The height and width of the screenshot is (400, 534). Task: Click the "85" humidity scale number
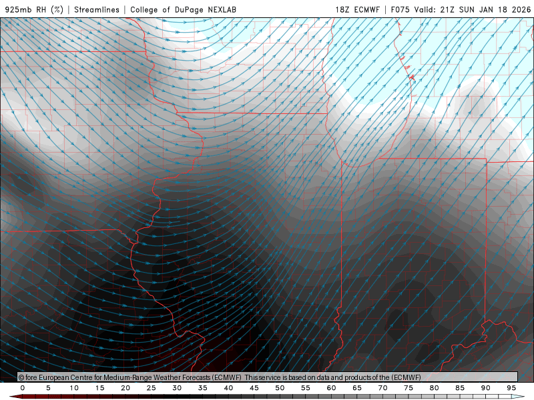coord(460,388)
